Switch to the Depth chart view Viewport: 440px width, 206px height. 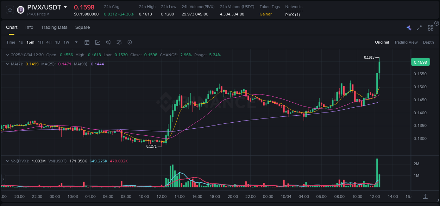coord(428,42)
